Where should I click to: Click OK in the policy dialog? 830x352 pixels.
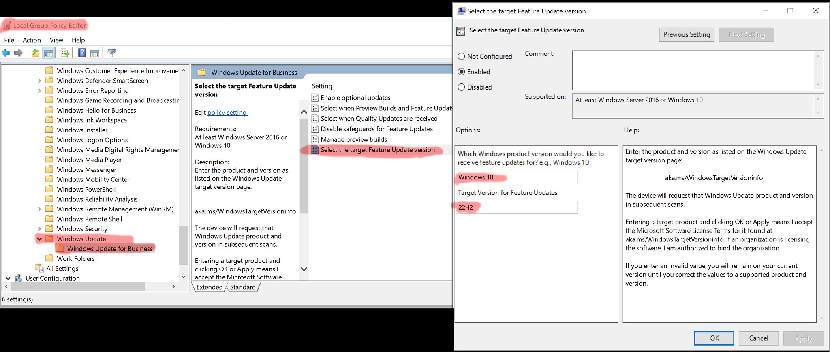pos(714,338)
